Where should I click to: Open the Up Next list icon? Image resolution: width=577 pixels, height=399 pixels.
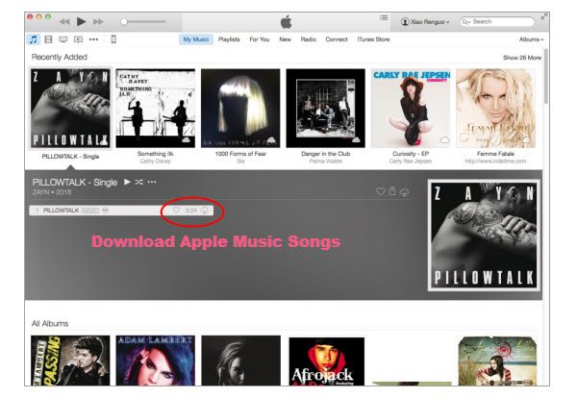pyautogui.click(x=384, y=17)
